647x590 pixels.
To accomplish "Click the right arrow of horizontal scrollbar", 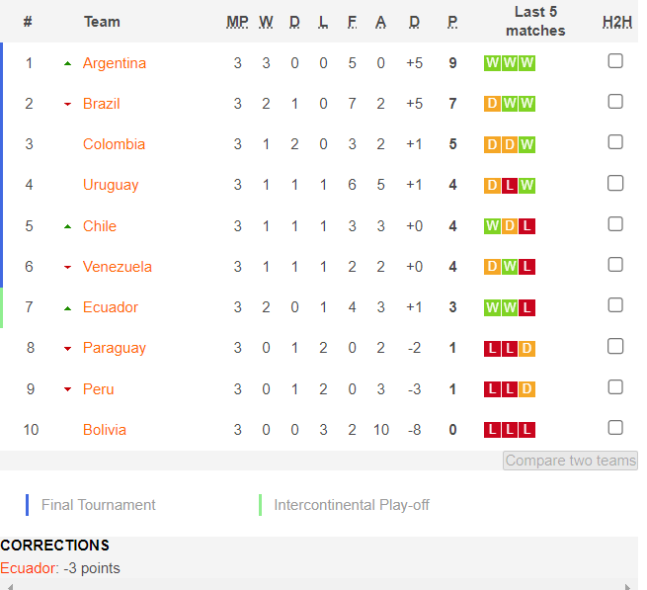I will (x=627, y=587).
